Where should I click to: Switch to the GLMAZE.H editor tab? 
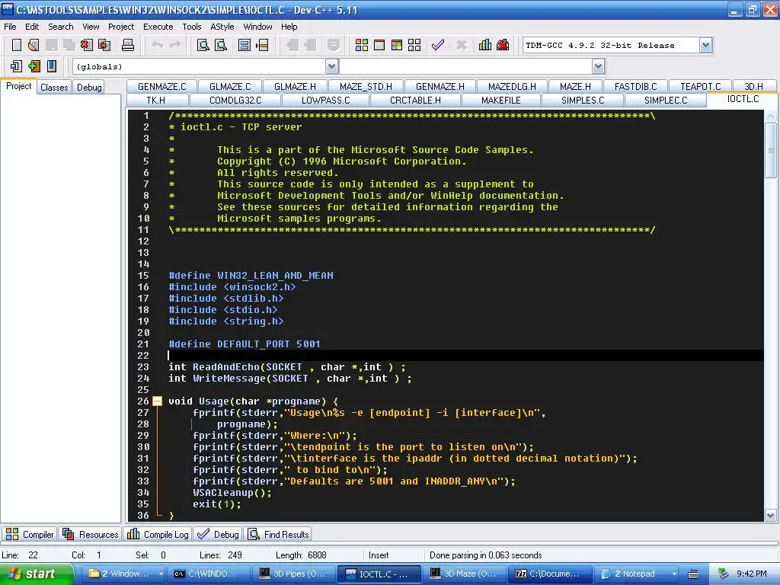click(295, 87)
